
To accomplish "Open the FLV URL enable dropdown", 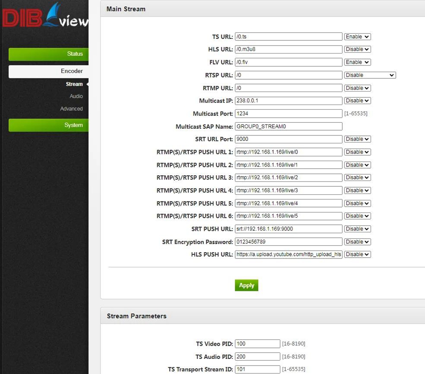I will (x=357, y=62).
